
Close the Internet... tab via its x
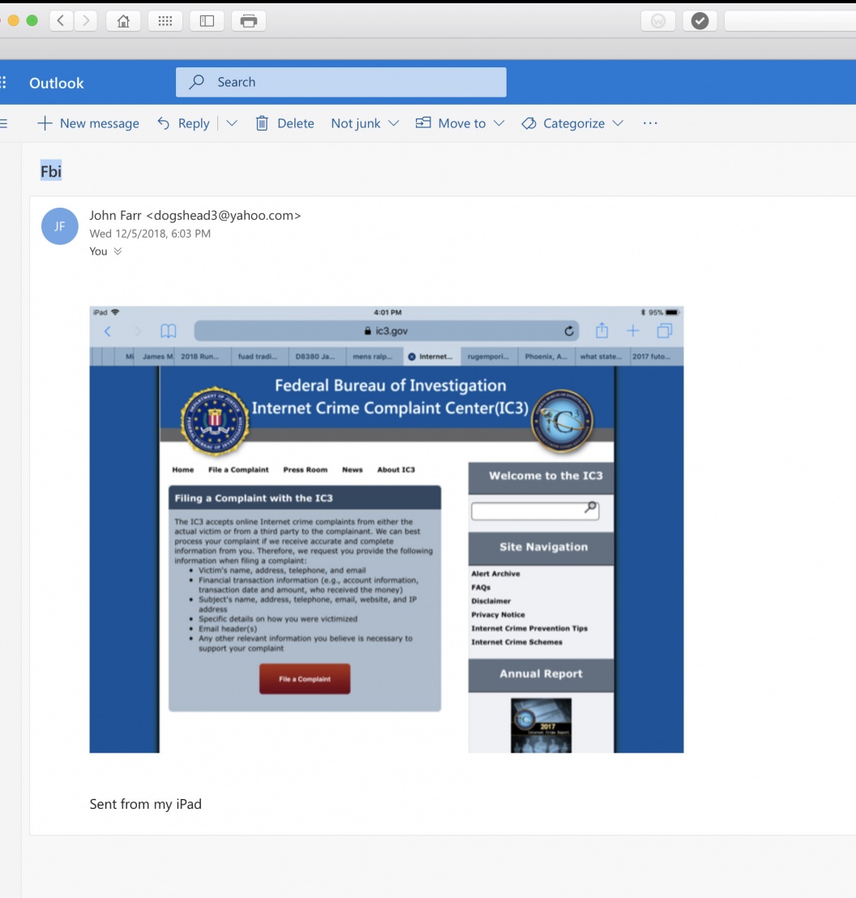[x=412, y=356]
